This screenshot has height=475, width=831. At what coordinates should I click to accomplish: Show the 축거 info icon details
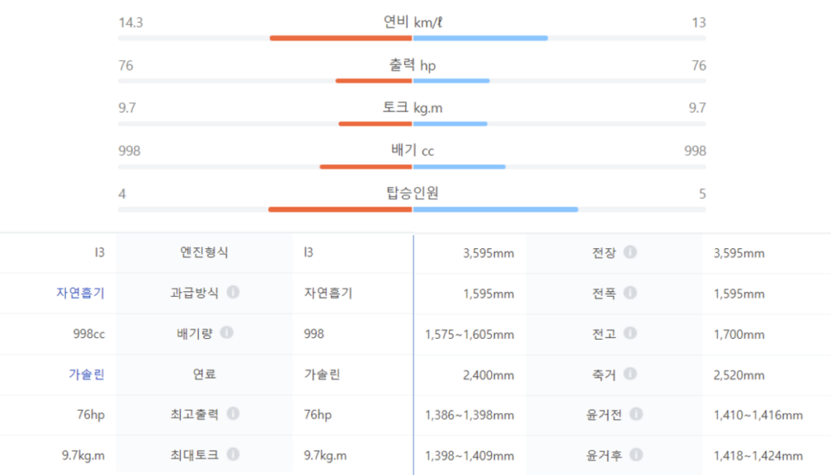click(x=630, y=374)
